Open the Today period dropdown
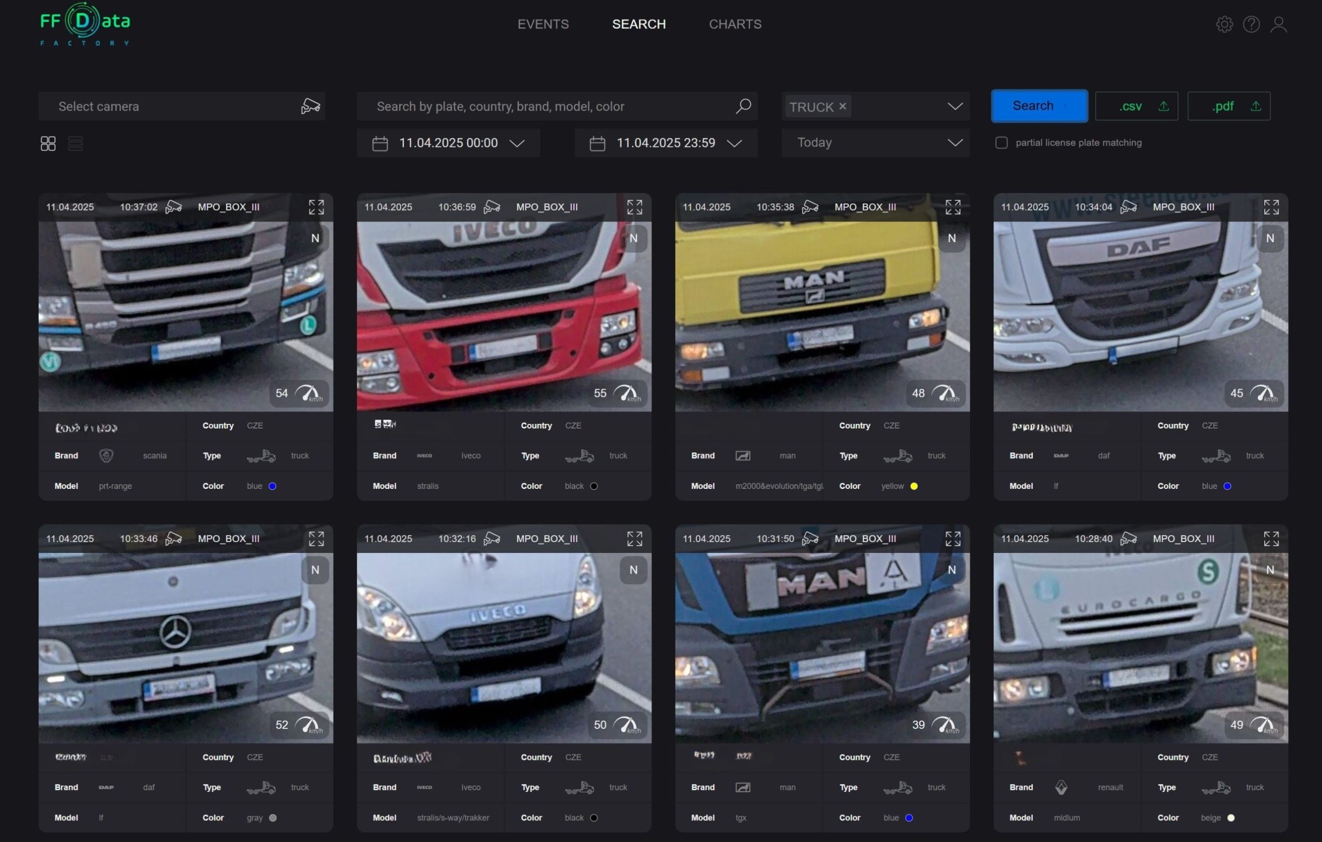1322x842 pixels. point(876,142)
